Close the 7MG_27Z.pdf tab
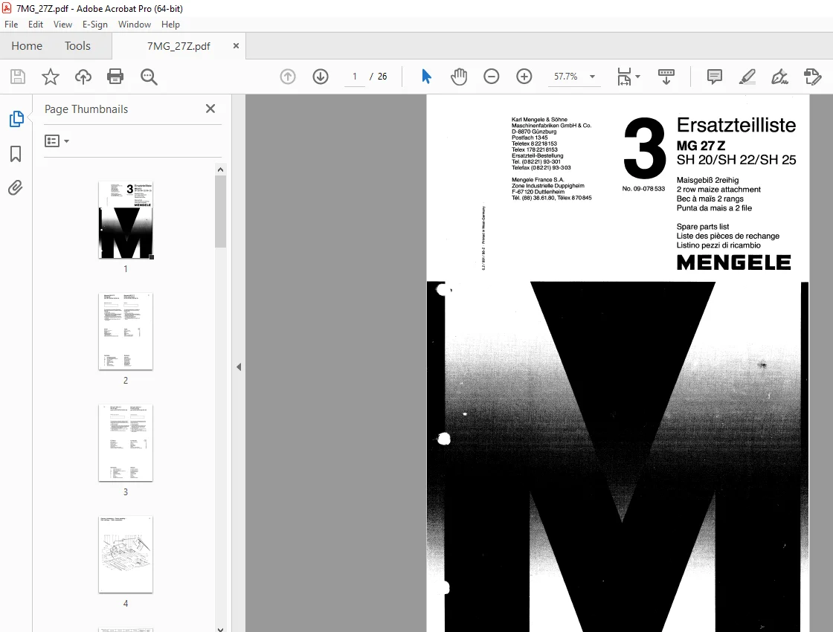833x632 pixels. click(x=236, y=45)
